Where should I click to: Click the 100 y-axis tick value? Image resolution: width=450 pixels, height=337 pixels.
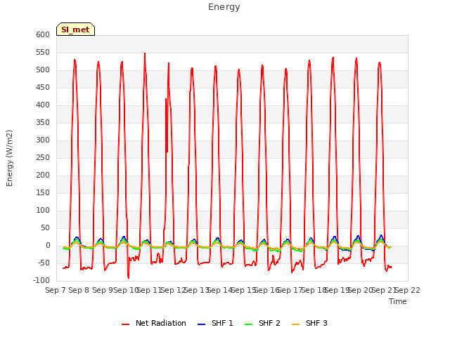pyautogui.click(x=43, y=211)
